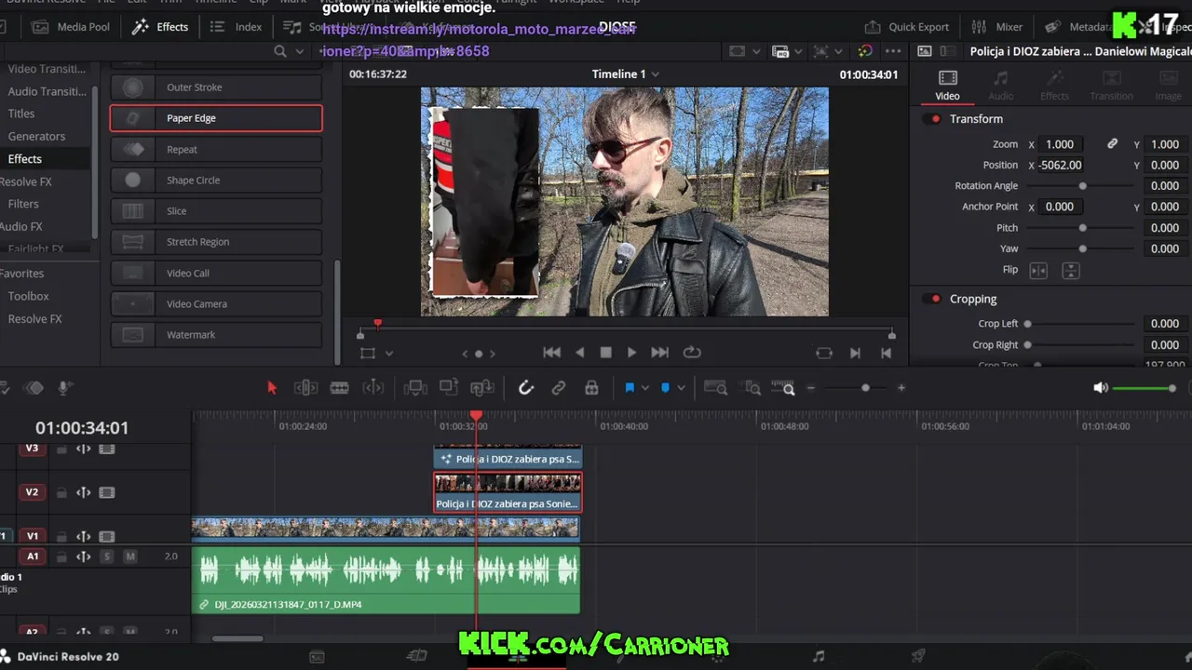Click the Match Frame icon under viewer

[824, 353]
